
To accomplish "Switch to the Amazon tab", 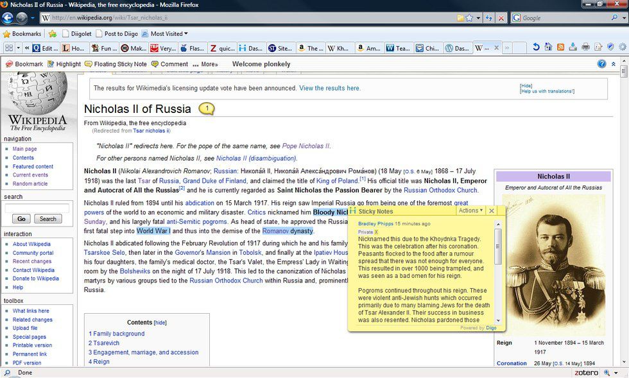I will point(370,48).
